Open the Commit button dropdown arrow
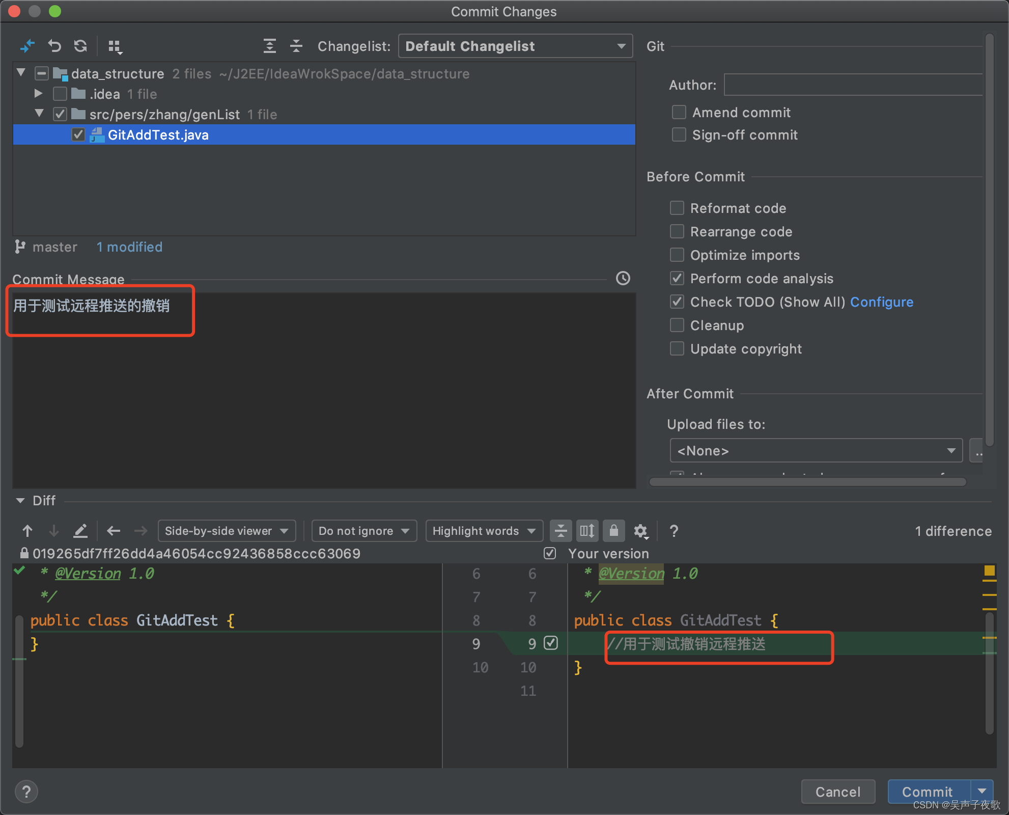Image resolution: width=1009 pixels, height=815 pixels. [982, 792]
